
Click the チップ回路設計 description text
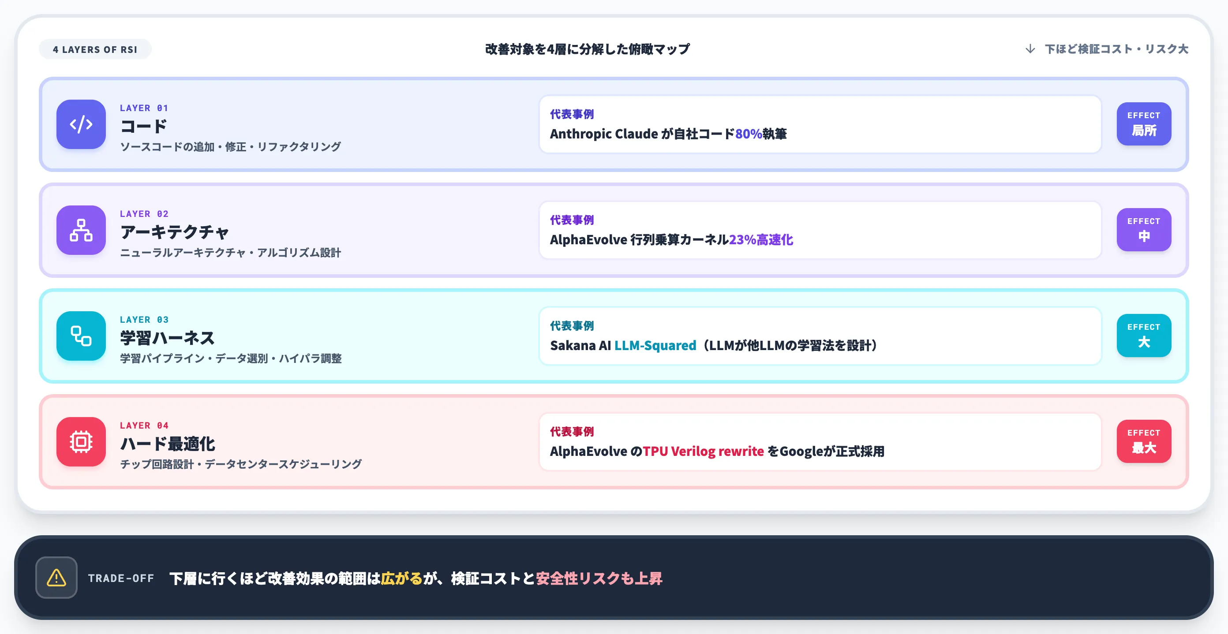[x=241, y=464]
